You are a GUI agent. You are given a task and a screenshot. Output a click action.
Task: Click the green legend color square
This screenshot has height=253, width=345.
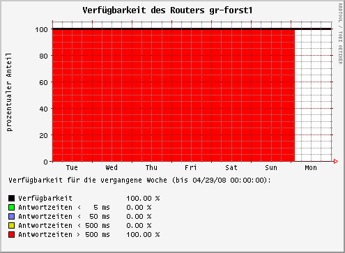[11, 207]
